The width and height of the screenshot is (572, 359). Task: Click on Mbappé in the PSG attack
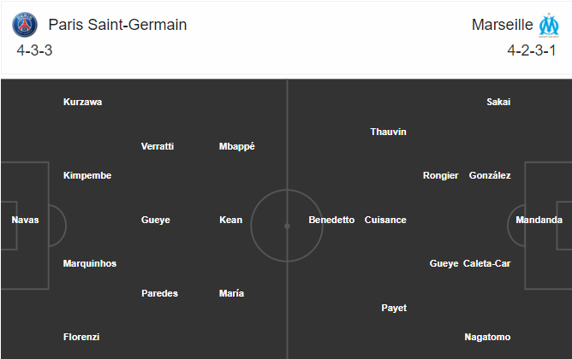[236, 146]
